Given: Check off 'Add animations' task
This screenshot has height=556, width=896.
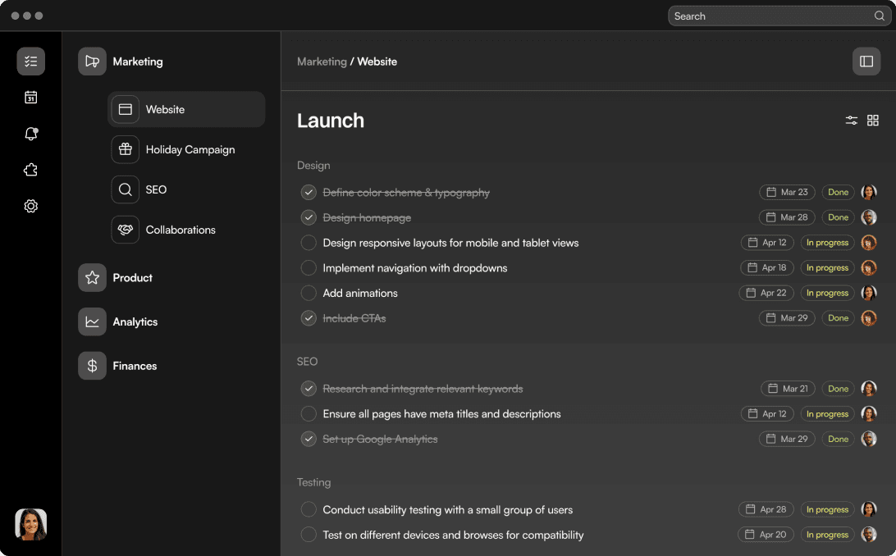Looking at the screenshot, I should tap(309, 293).
